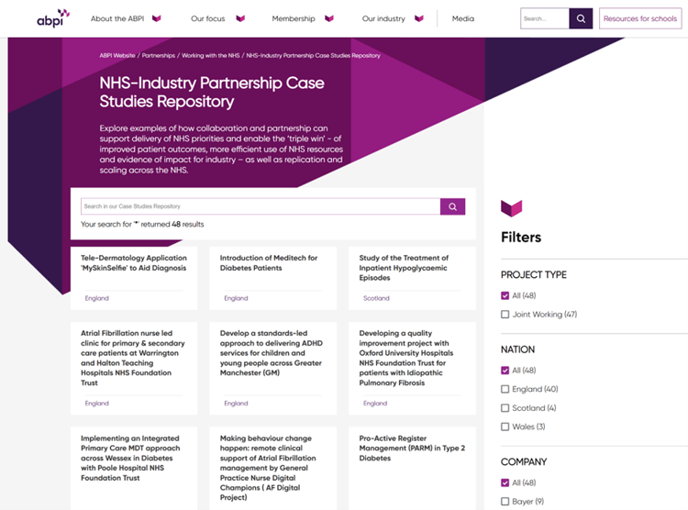This screenshot has height=510, width=688.
Task: Click the abpi logo
Action: click(x=53, y=18)
